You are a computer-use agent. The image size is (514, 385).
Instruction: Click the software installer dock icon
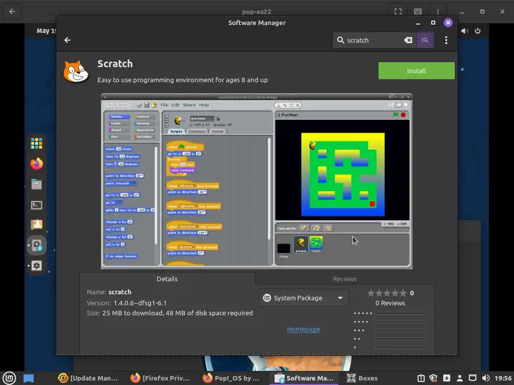pyautogui.click(x=37, y=245)
